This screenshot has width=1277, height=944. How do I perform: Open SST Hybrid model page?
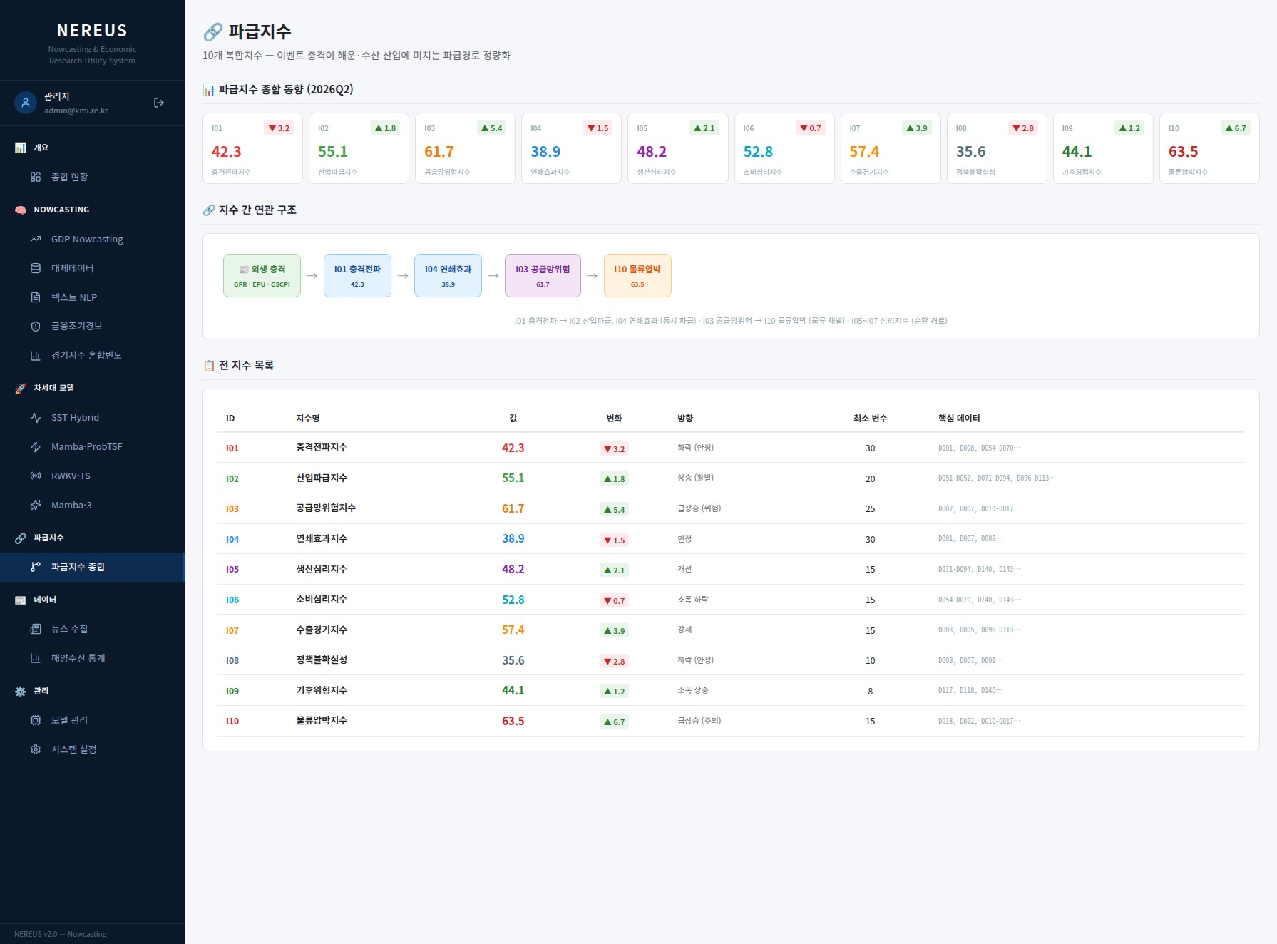[x=93, y=418]
